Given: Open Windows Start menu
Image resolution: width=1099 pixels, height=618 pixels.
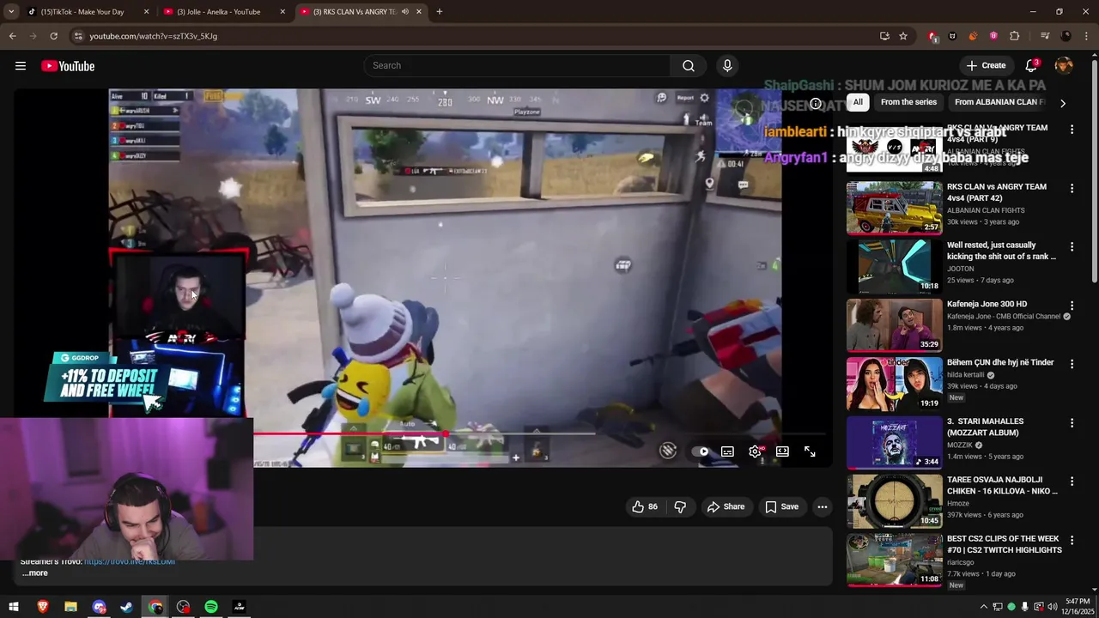Looking at the screenshot, I should [14, 607].
